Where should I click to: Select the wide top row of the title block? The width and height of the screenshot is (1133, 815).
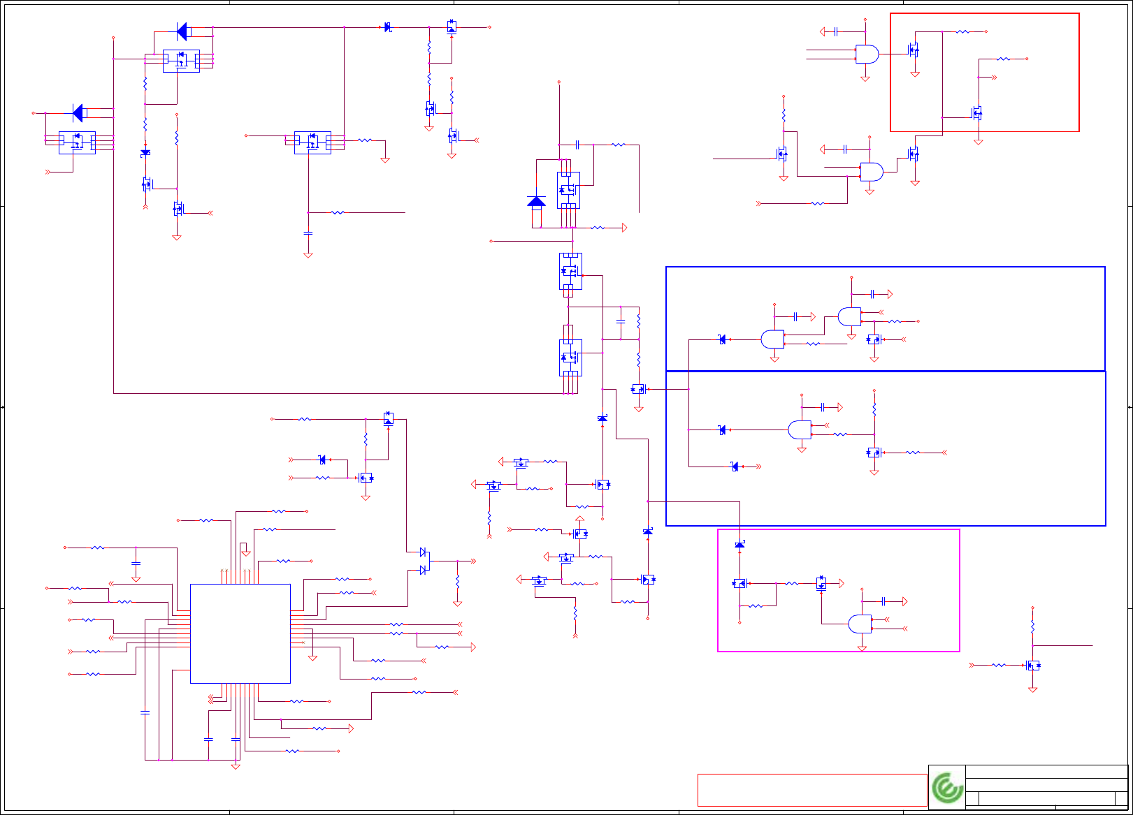click(1046, 772)
